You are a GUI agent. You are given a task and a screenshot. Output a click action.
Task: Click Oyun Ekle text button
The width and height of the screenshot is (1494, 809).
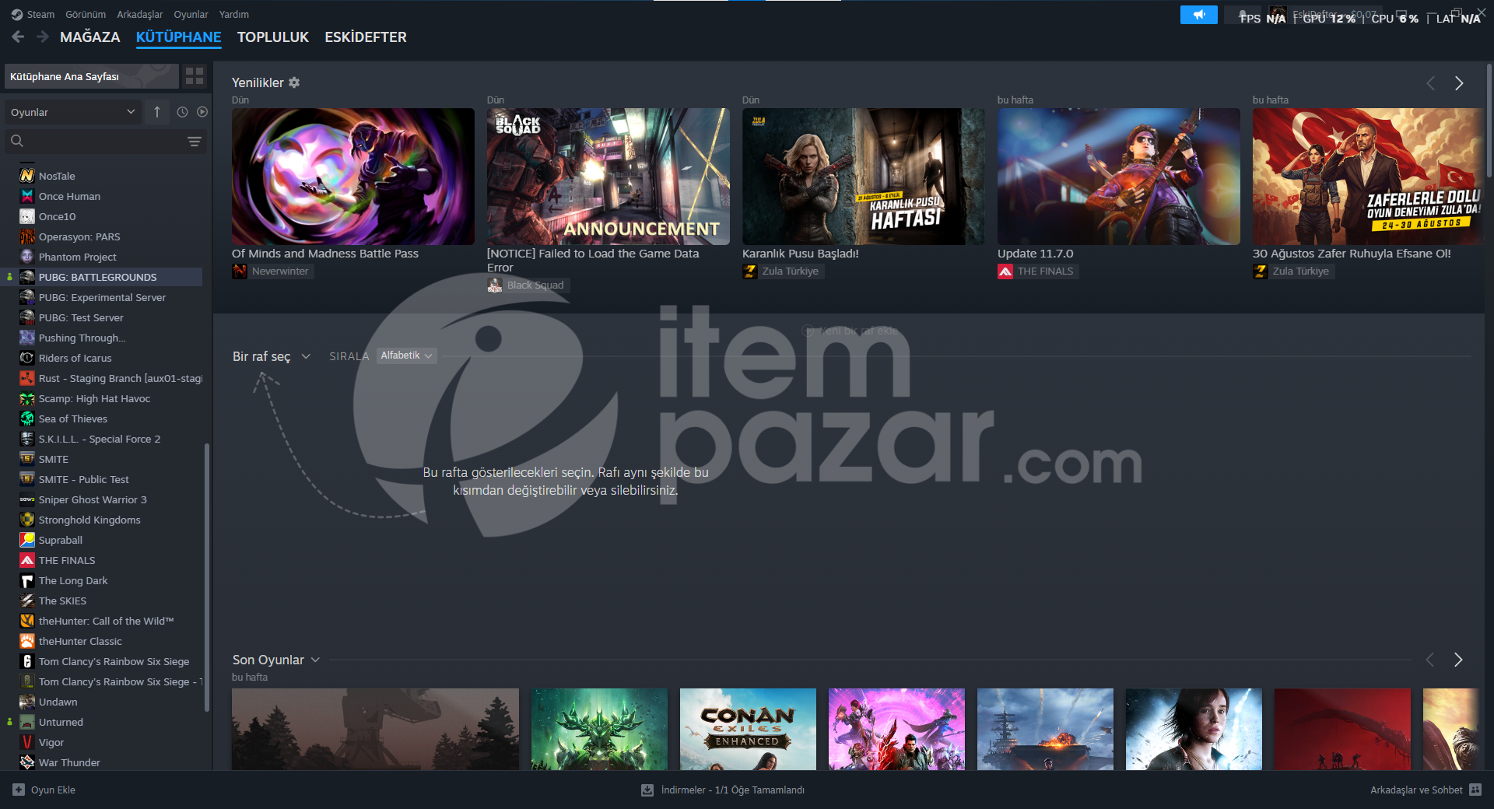coord(53,790)
